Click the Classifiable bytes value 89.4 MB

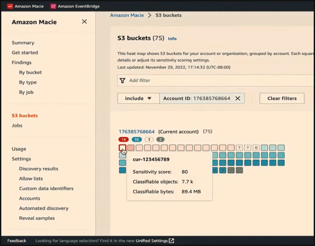[x=191, y=191]
